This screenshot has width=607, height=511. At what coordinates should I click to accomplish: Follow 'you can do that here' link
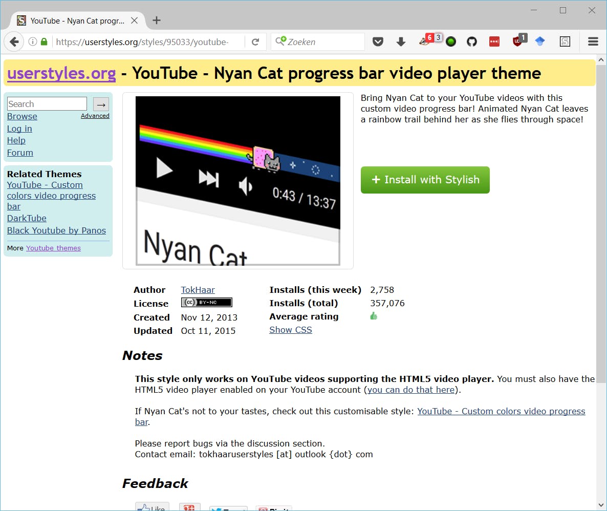[411, 390]
